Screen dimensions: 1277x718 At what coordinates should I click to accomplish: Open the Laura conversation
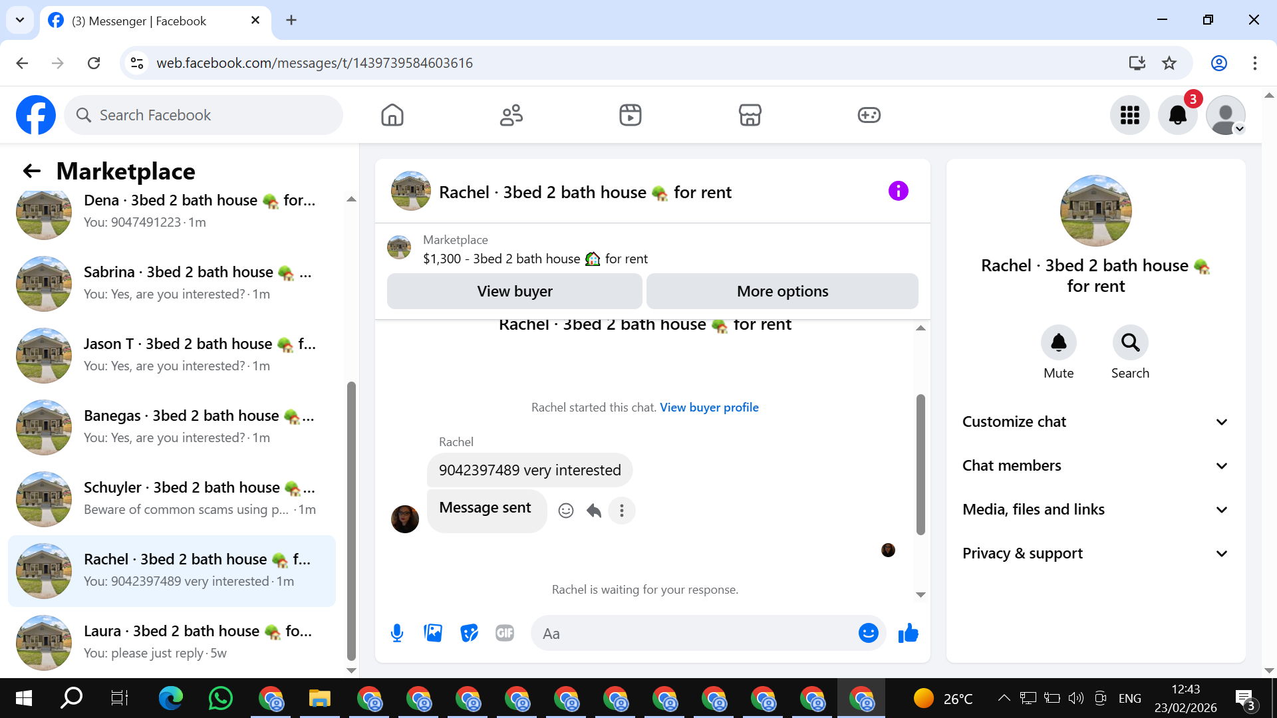tap(172, 642)
